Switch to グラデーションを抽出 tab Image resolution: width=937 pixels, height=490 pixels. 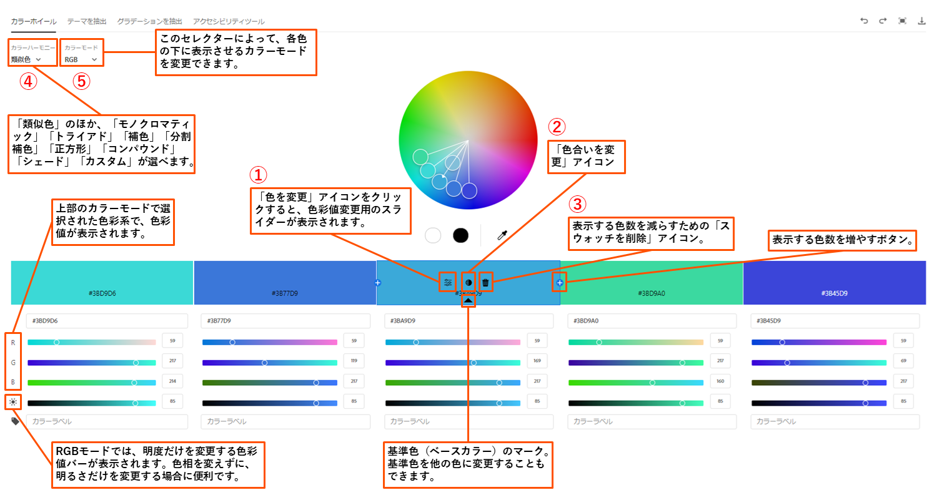pos(150,21)
